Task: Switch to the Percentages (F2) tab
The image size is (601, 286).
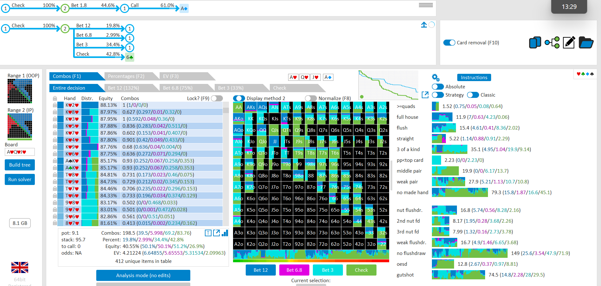Action: click(132, 76)
